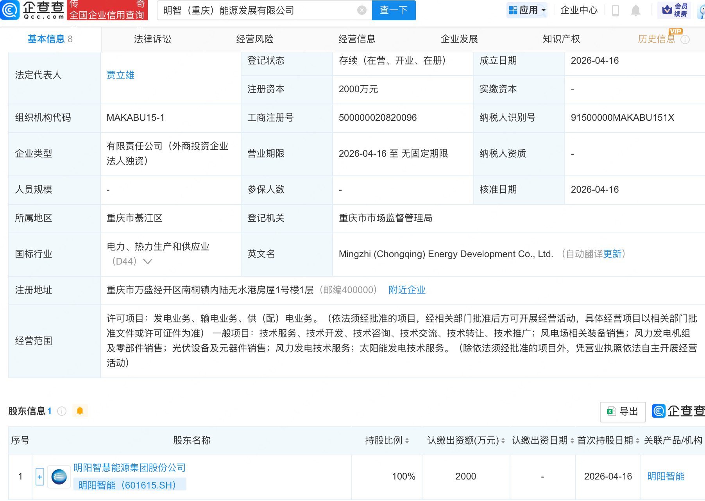This screenshot has width=705, height=501.
Task: Open the mobile phone app icon
Action: (615, 11)
